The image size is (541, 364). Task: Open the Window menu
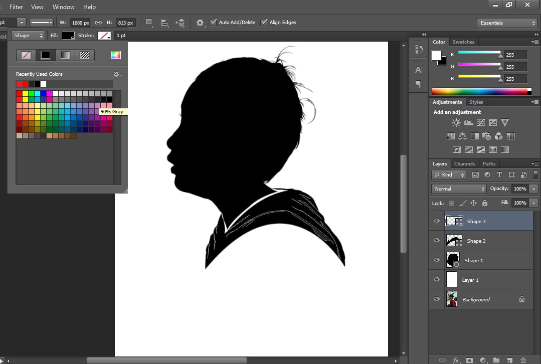[x=63, y=7]
